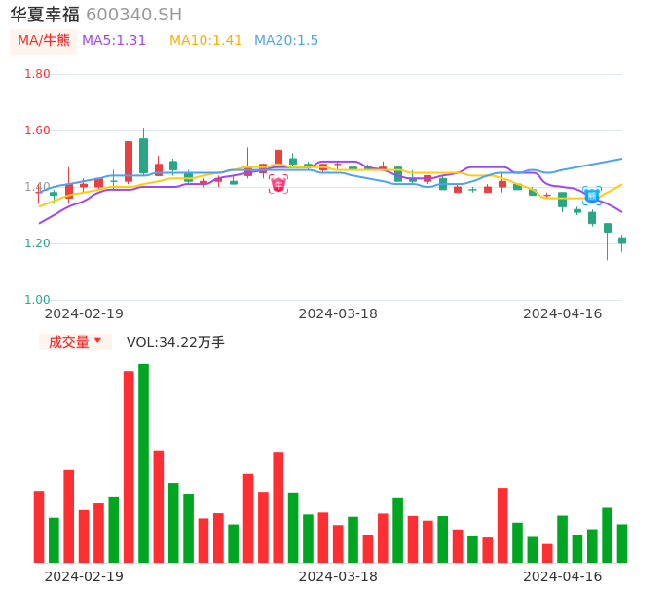Click the tallest green volume bar
The height and width of the screenshot is (590, 668).
click(x=144, y=462)
